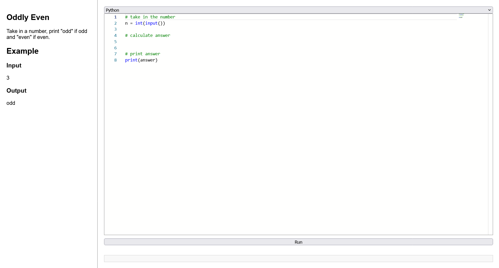Open the Python language dropdown
The image size is (499, 268).
coord(298,10)
